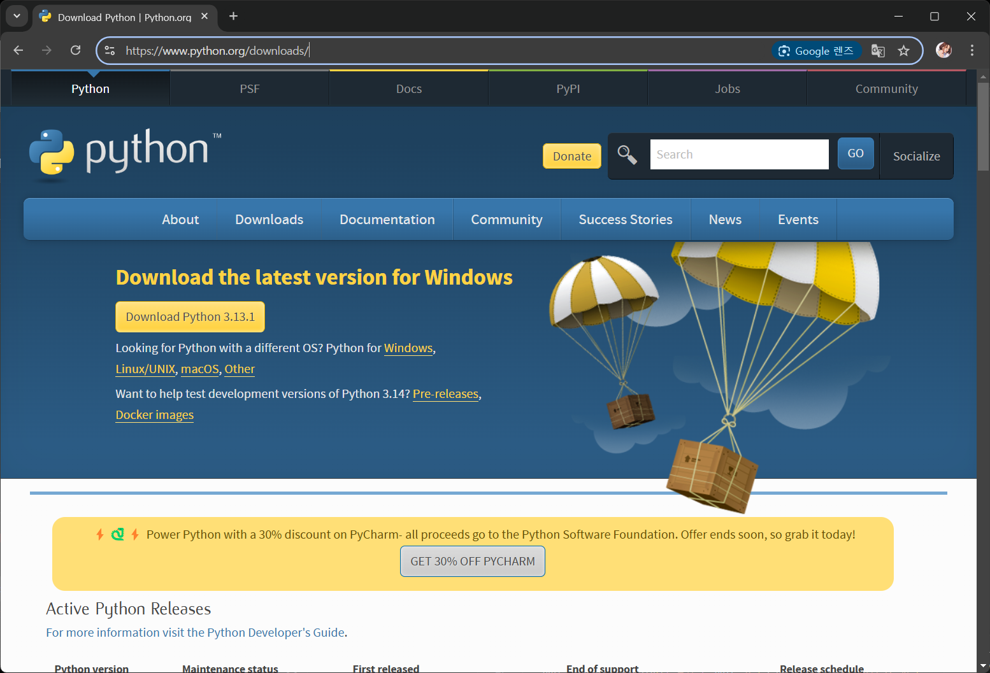This screenshot has height=673, width=990.
Task: Click the browser forward arrow
Action: [x=47, y=50]
